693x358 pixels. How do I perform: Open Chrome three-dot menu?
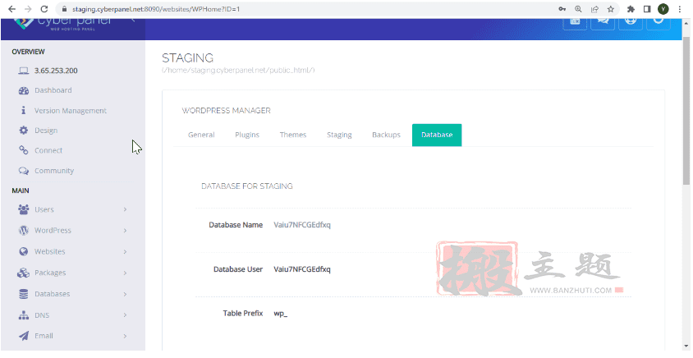(679, 9)
